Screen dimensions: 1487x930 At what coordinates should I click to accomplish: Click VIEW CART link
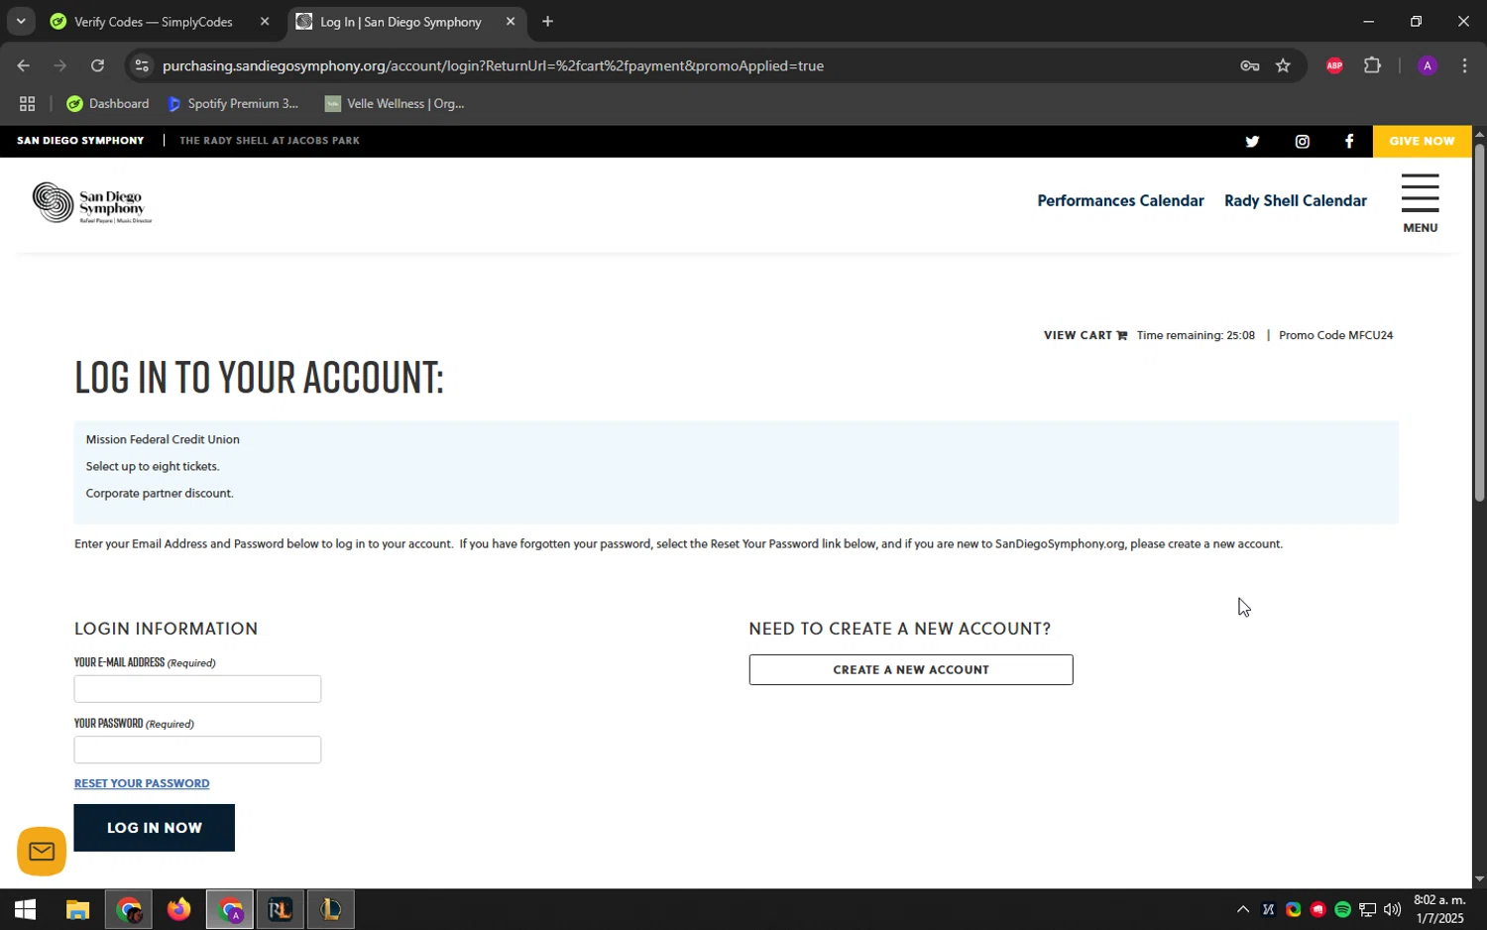click(x=1086, y=335)
